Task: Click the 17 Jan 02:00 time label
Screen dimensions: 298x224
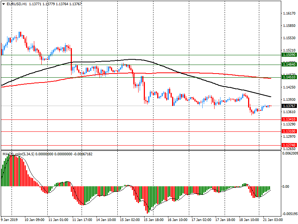Action: tap(201, 220)
